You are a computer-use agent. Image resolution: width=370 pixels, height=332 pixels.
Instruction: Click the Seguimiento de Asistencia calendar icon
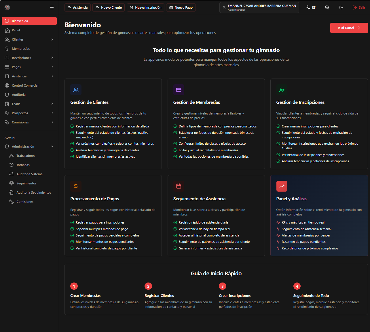click(x=179, y=186)
